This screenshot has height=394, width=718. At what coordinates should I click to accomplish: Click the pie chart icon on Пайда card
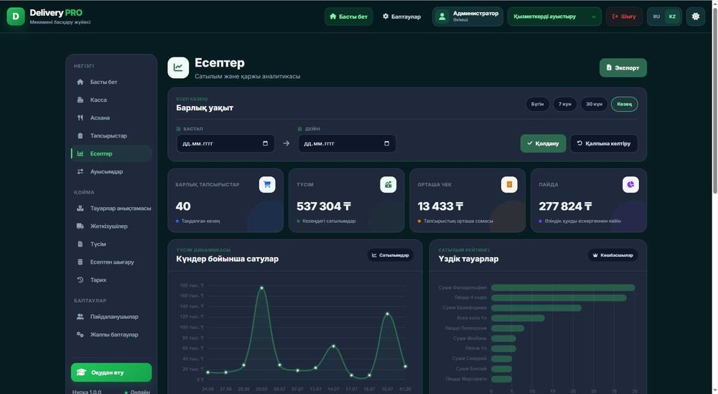coord(630,185)
